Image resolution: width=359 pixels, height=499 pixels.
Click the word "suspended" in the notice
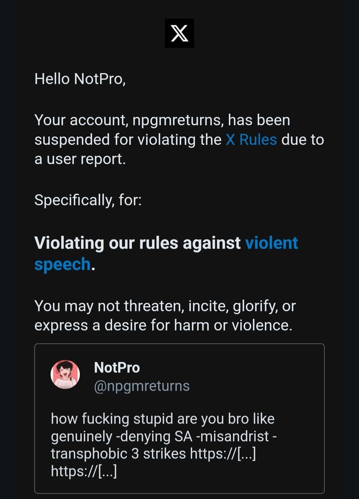(x=72, y=140)
